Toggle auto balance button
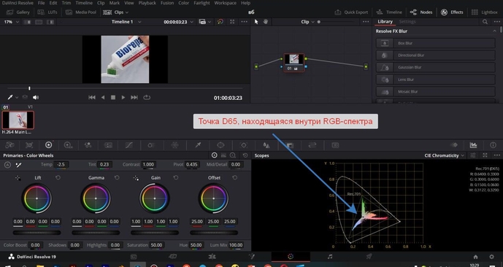Screen dimensions: 503x267 (x=7, y=165)
